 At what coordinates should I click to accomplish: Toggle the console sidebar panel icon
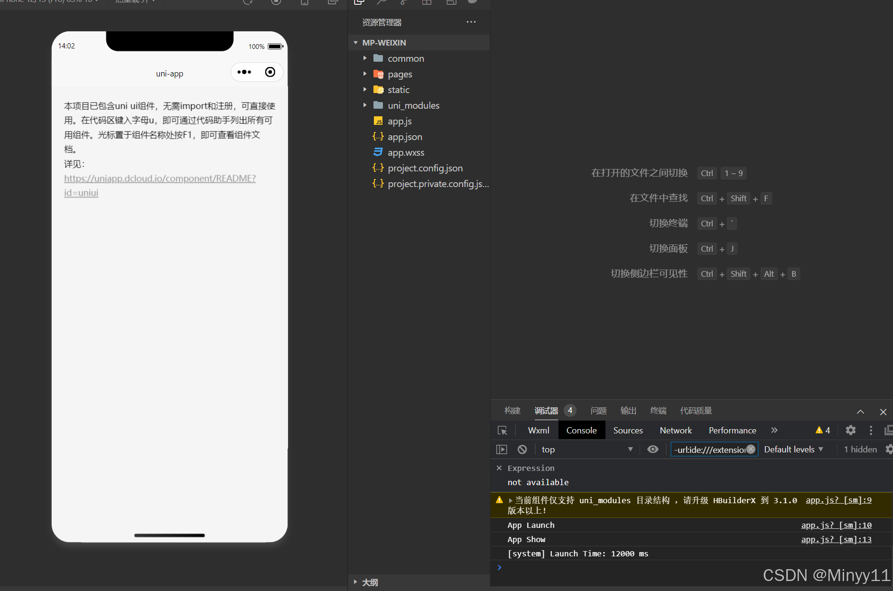coord(502,450)
